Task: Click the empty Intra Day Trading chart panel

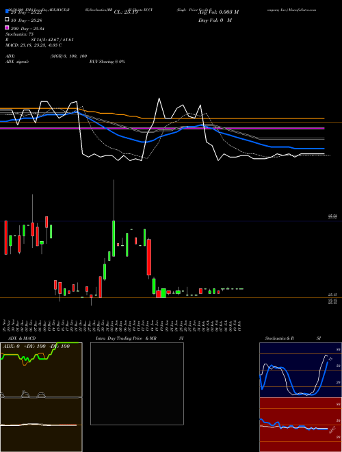Action: pyautogui.click(x=137, y=384)
